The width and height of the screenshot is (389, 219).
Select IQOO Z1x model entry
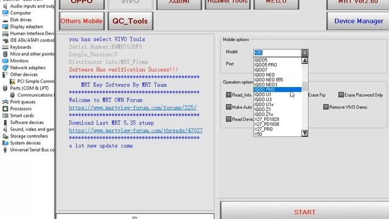(x=277, y=114)
